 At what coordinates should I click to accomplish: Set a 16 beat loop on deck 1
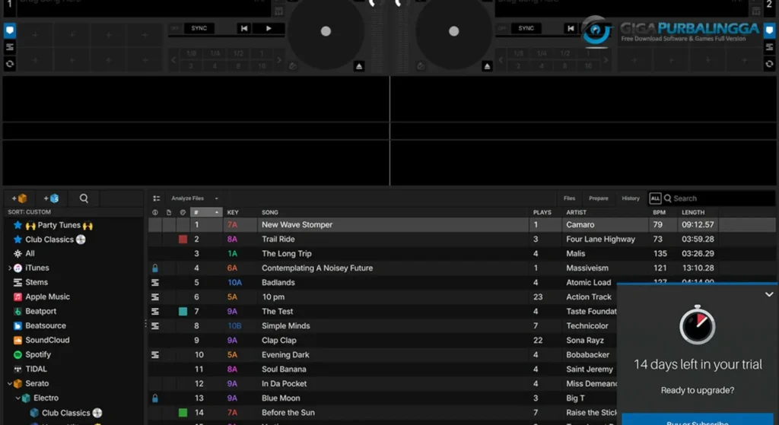click(262, 65)
